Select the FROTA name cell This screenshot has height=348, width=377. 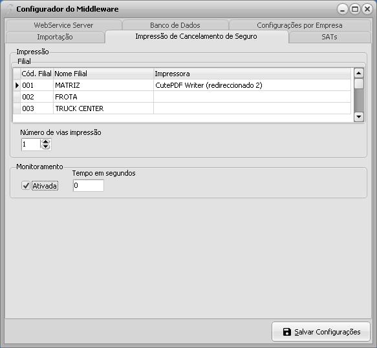click(103, 97)
